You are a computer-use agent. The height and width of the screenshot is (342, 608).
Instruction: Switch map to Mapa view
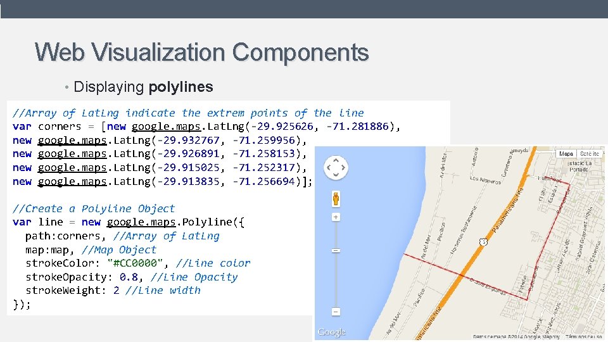(x=566, y=153)
